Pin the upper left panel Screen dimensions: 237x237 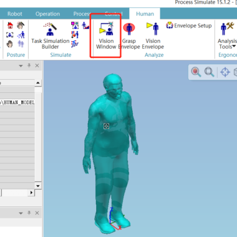click(x=29, y=65)
